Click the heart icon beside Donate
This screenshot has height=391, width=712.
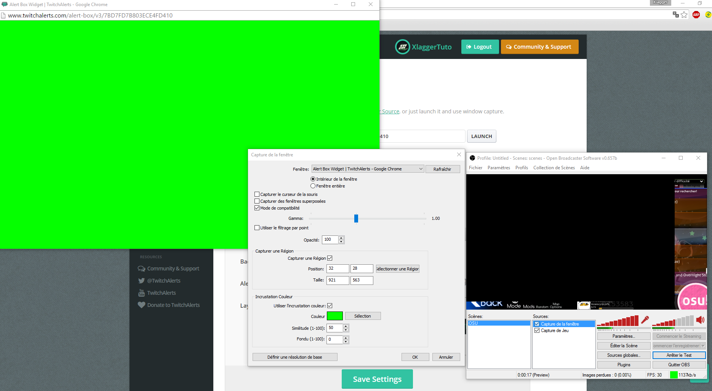pos(141,305)
